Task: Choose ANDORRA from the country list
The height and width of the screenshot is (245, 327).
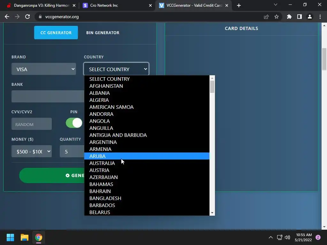Action: [x=147, y=114]
